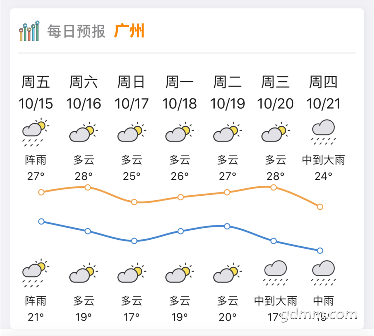Click the Saturday 10/16 daytime cloudy icon
This screenshot has height=336, width=374.
click(84, 132)
